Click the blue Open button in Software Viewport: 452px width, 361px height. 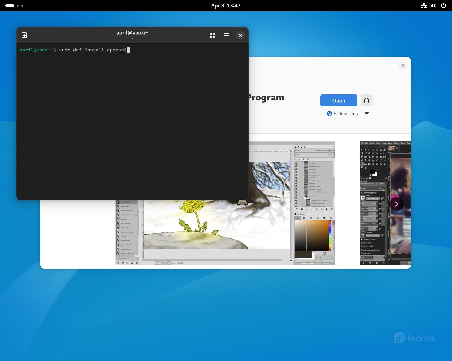point(339,100)
